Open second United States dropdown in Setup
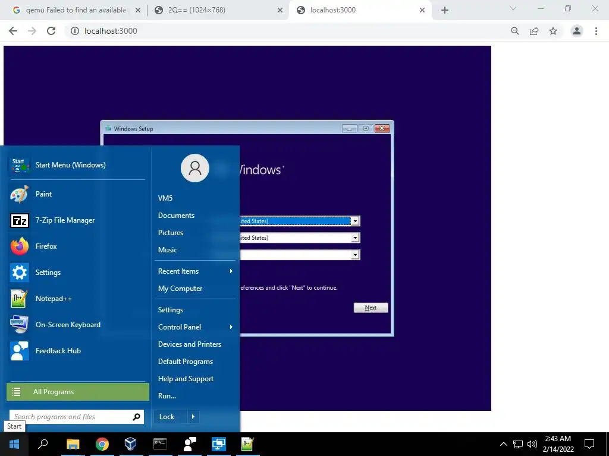609x456 pixels. click(x=354, y=237)
